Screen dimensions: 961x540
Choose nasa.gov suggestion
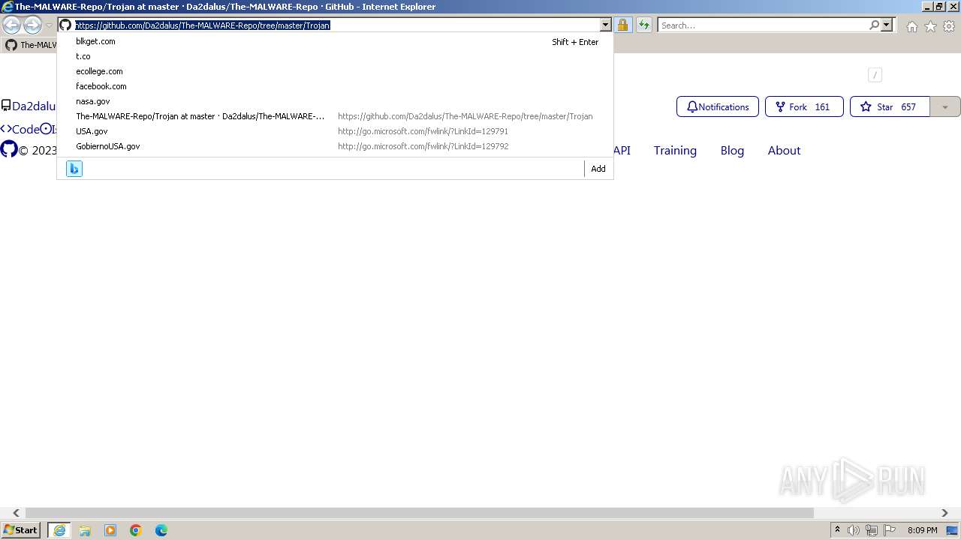(x=335, y=101)
